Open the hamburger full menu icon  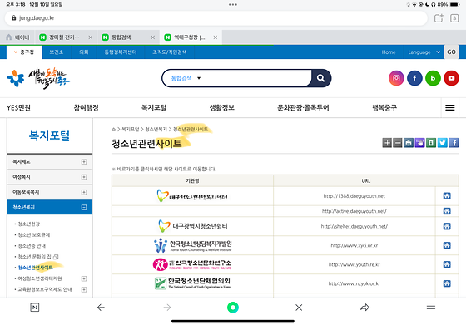(450, 108)
